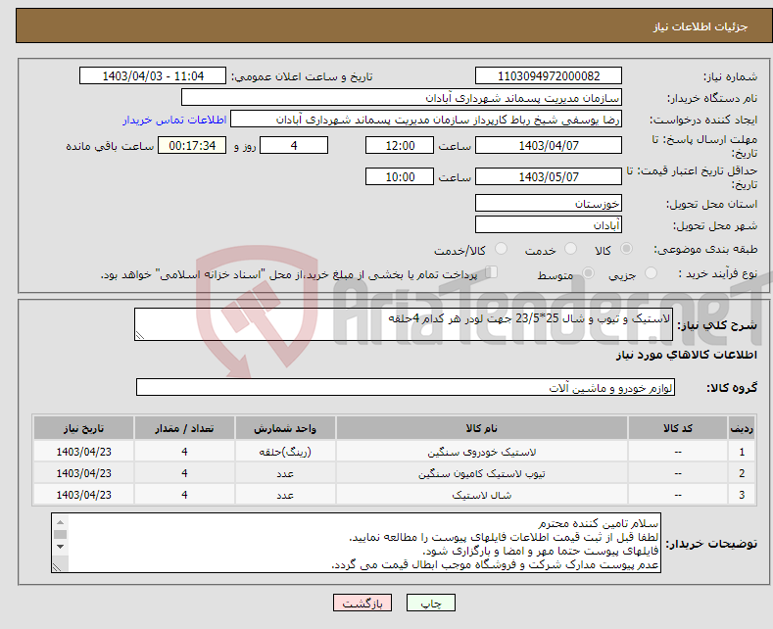Click the تاریخ نیاز column header

point(84,428)
